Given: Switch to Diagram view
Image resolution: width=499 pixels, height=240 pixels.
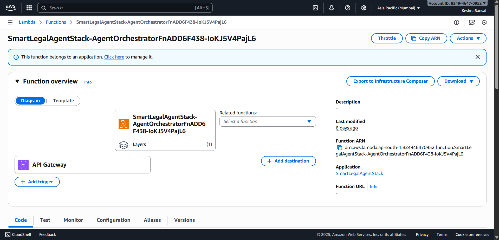Looking at the screenshot, I should 30,101.
